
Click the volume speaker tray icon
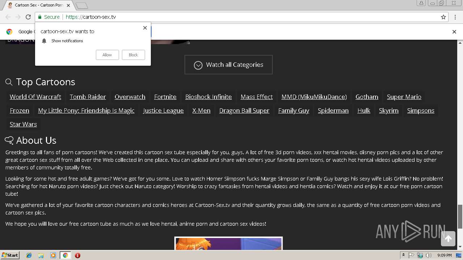(x=429, y=255)
